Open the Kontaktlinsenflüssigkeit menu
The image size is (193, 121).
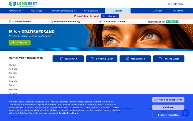pyautogui.click(x=62, y=11)
